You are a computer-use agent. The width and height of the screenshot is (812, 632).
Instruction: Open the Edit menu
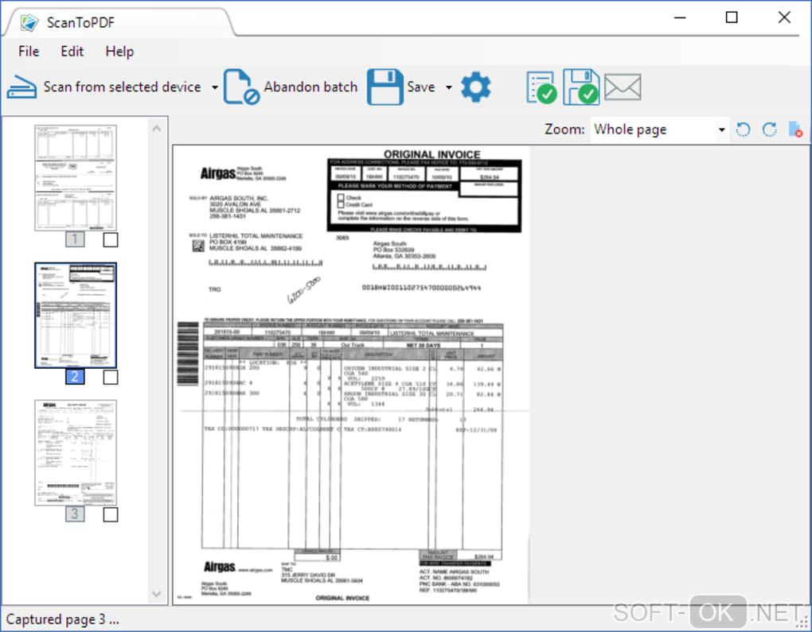click(x=72, y=51)
